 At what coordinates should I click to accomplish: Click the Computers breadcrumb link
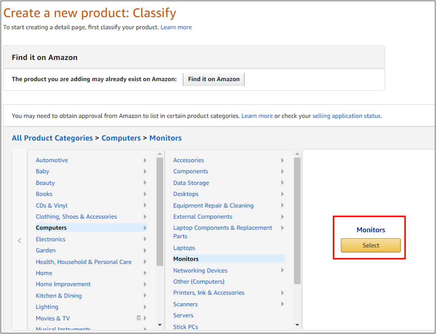pyautogui.click(x=121, y=138)
